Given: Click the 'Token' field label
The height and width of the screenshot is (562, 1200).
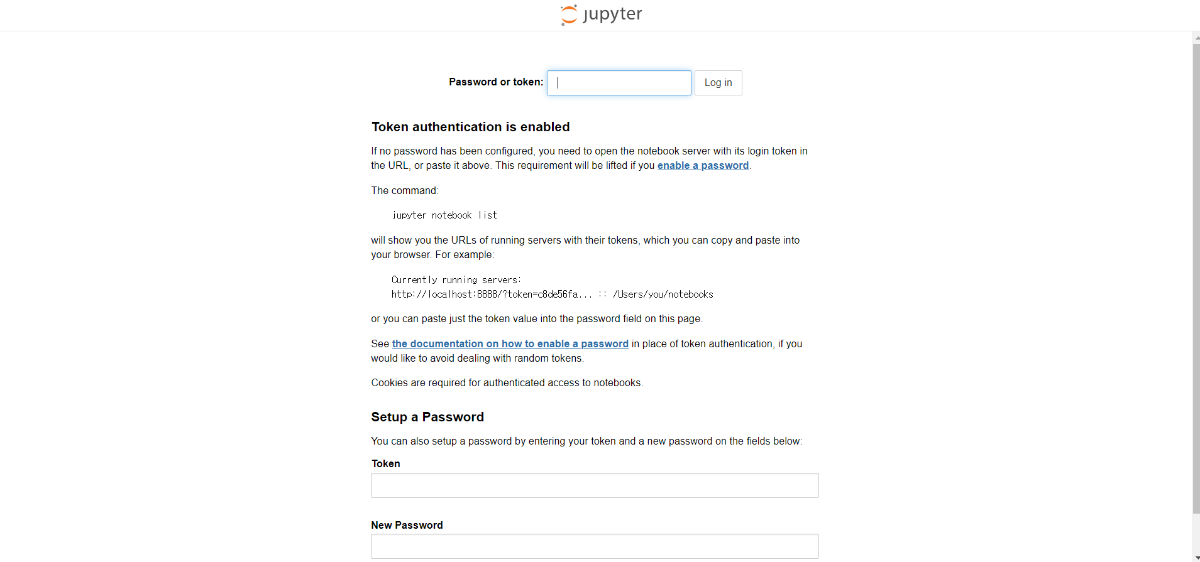Looking at the screenshot, I should point(385,464).
